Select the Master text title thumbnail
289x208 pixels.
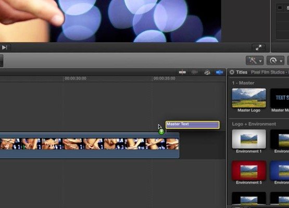(x=280, y=98)
